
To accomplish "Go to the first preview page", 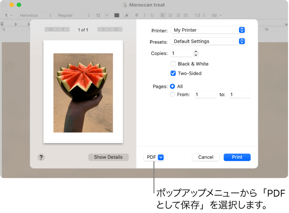I will pos(51,30).
